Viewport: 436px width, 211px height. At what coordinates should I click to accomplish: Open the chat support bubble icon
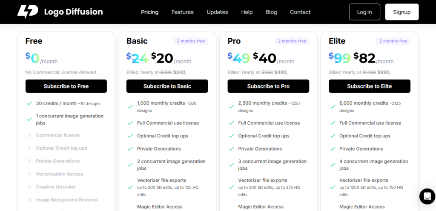click(x=427, y=196)
